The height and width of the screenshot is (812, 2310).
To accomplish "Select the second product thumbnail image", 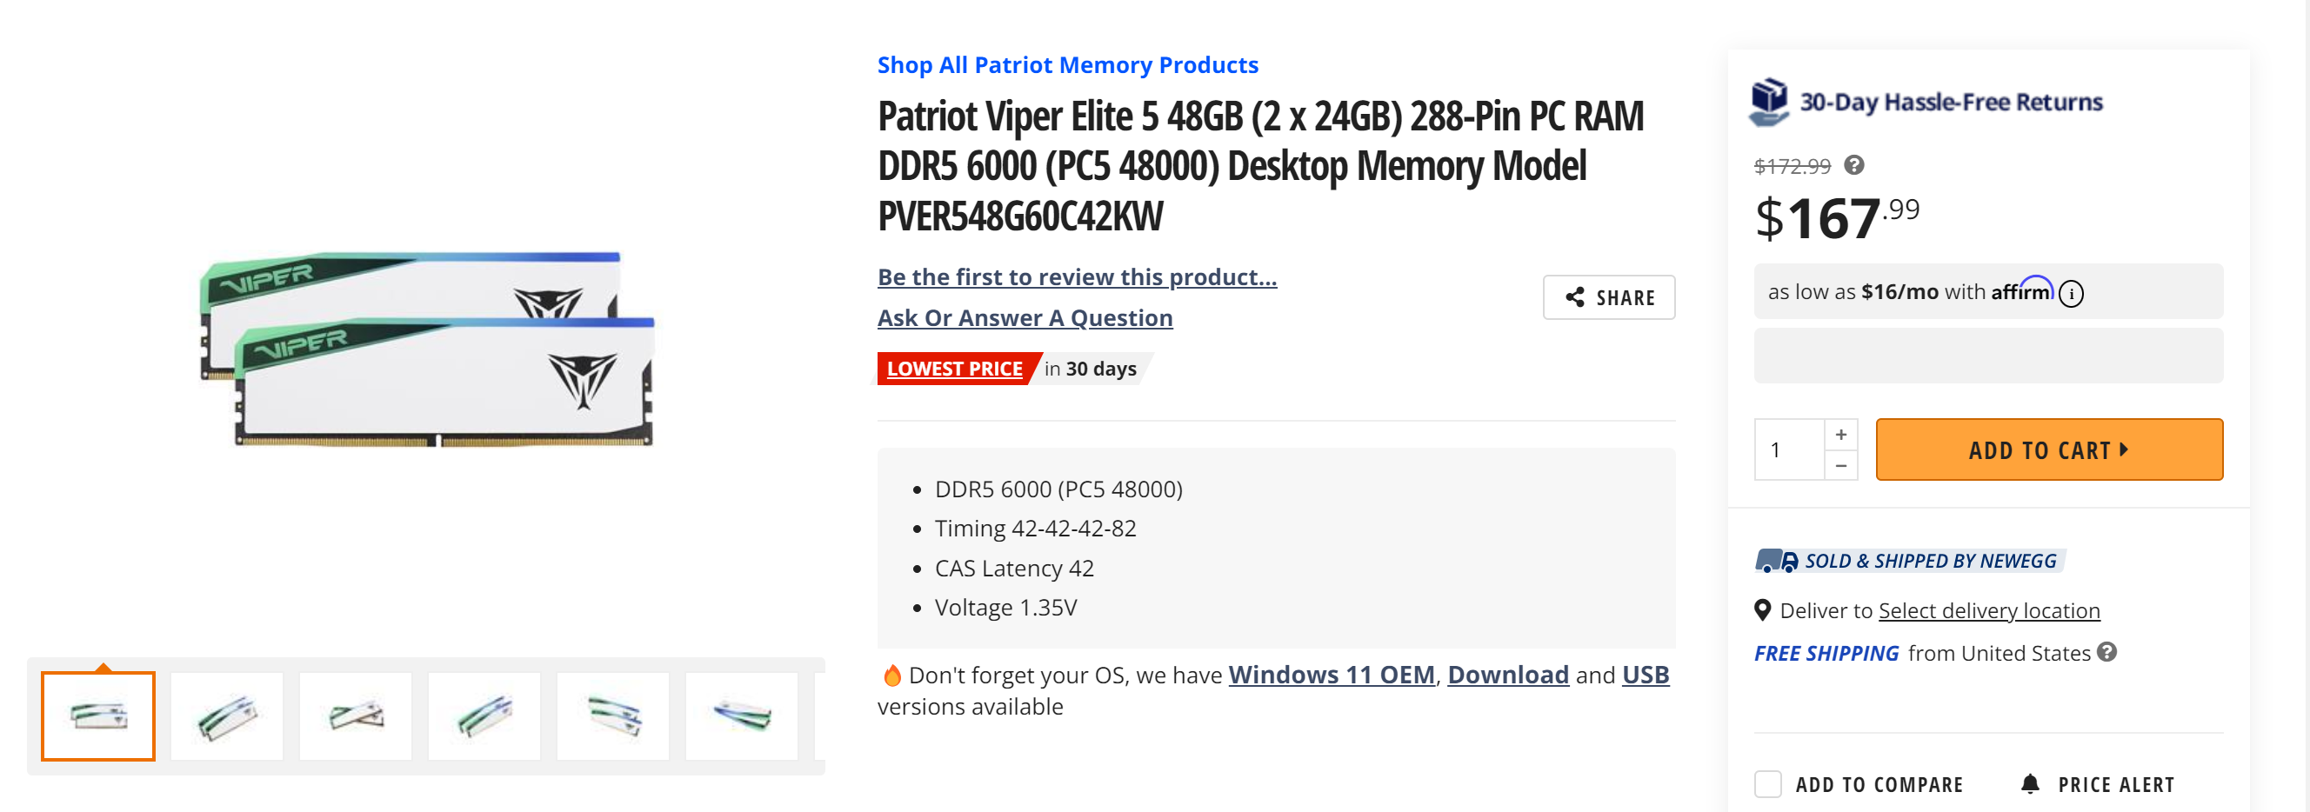I will [227, 716].
